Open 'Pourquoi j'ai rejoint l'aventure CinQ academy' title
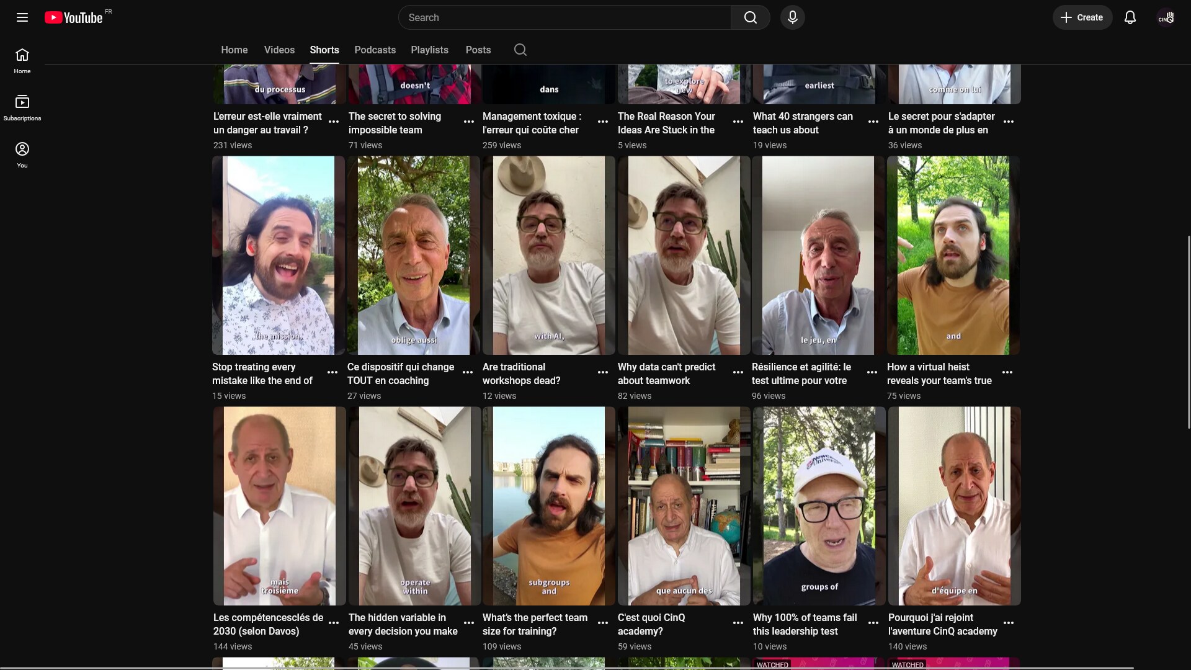Image resolution: width=1191 pixels, height=670 pixels. tap(943, 624)
